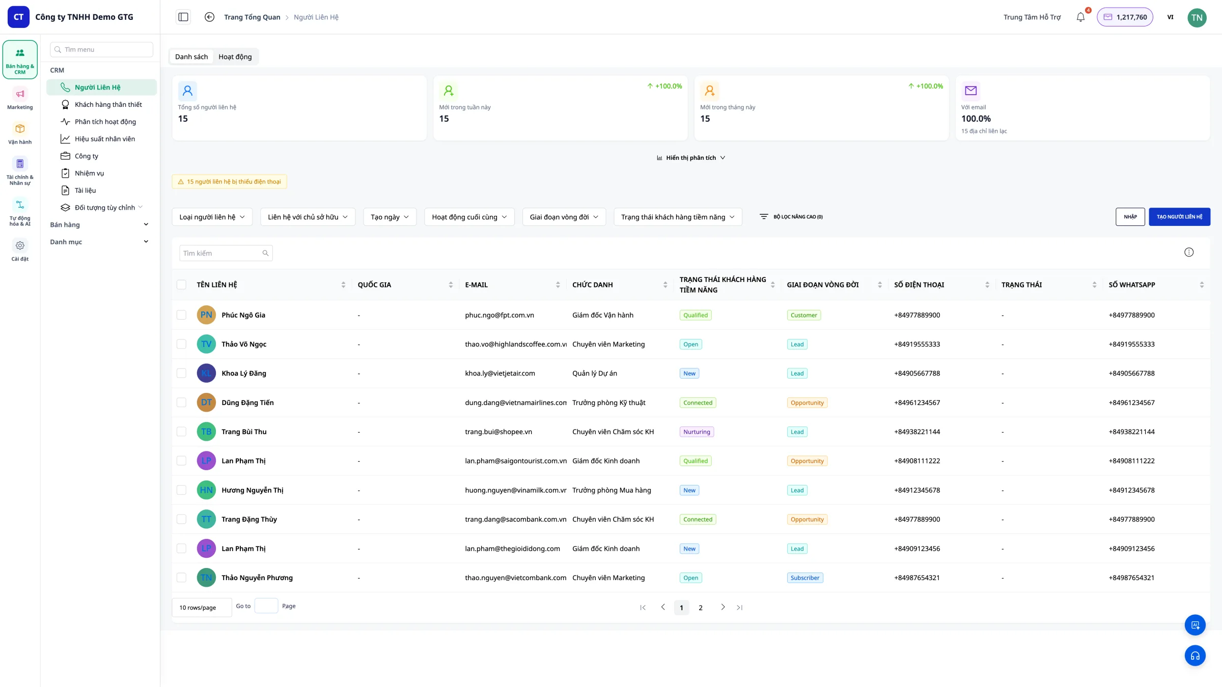Select all contacts with header checkbox
This screenshot has width=1222, height=687.
[x=181, y=284]
